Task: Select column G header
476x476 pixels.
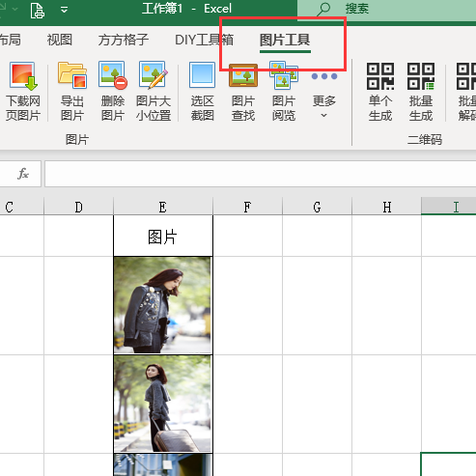Action: 317,207
